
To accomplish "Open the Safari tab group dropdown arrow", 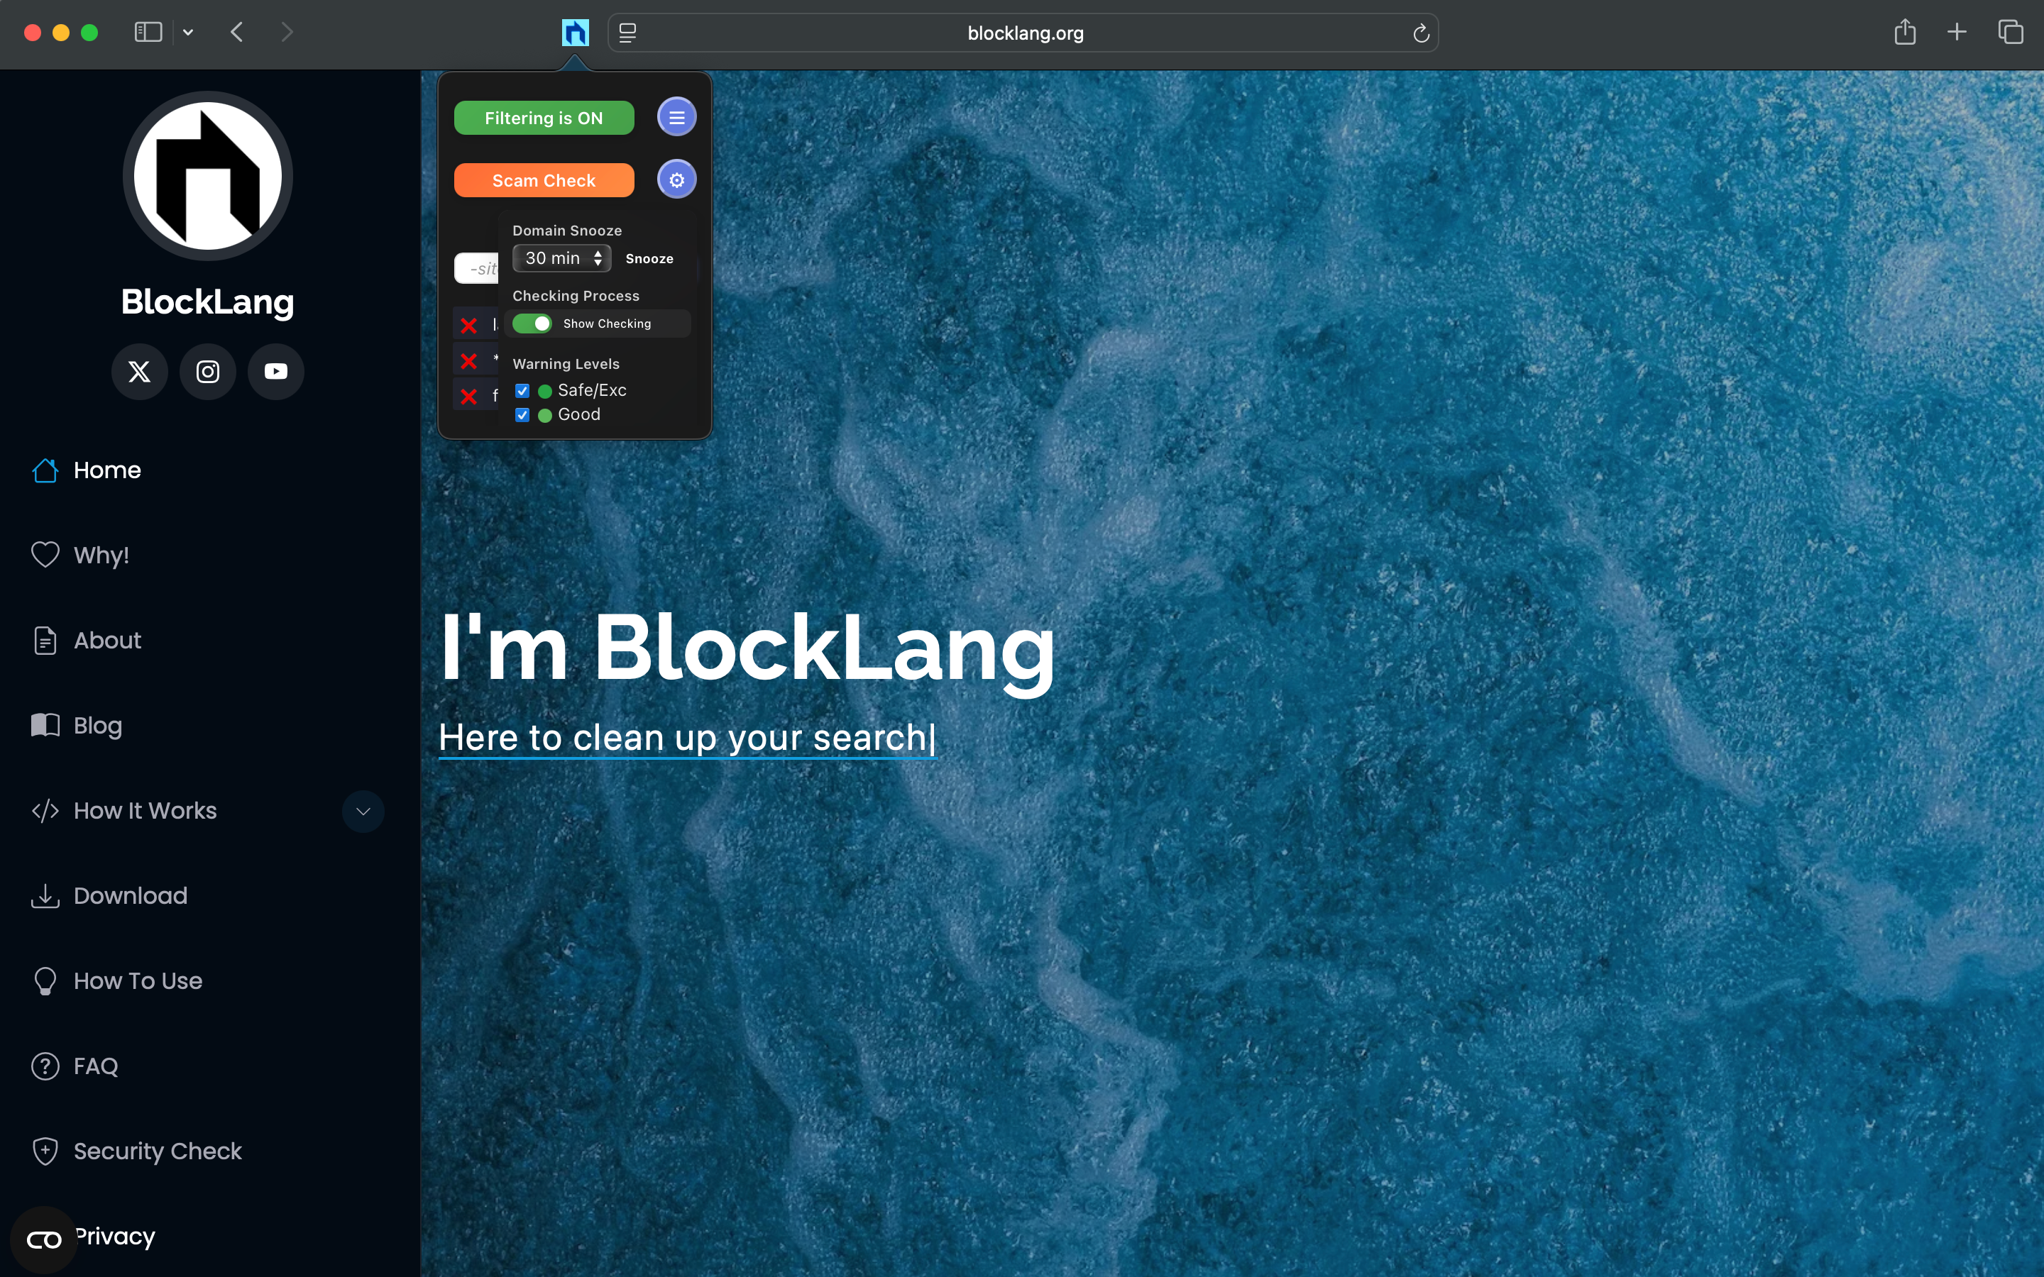I will [187, 32].
